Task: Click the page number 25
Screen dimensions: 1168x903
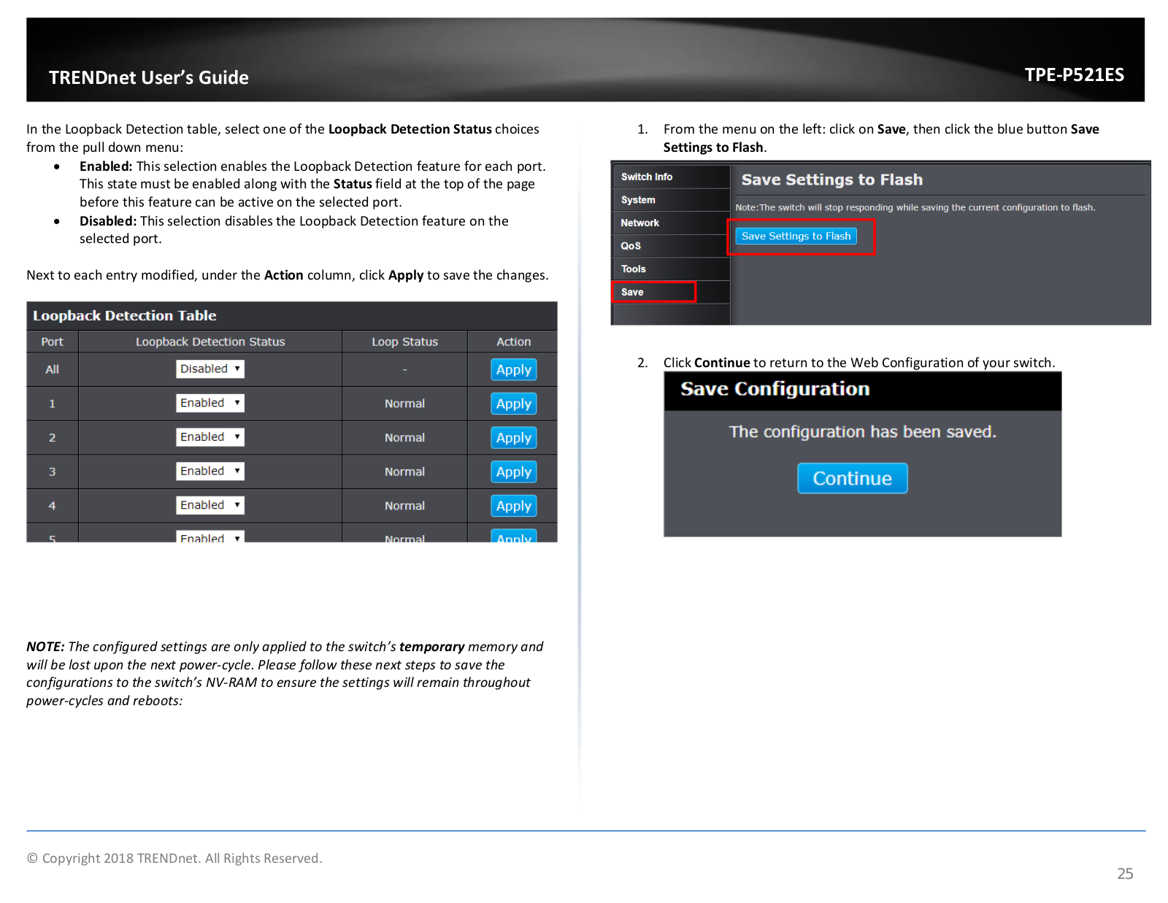Action: tap(1125, 874)
